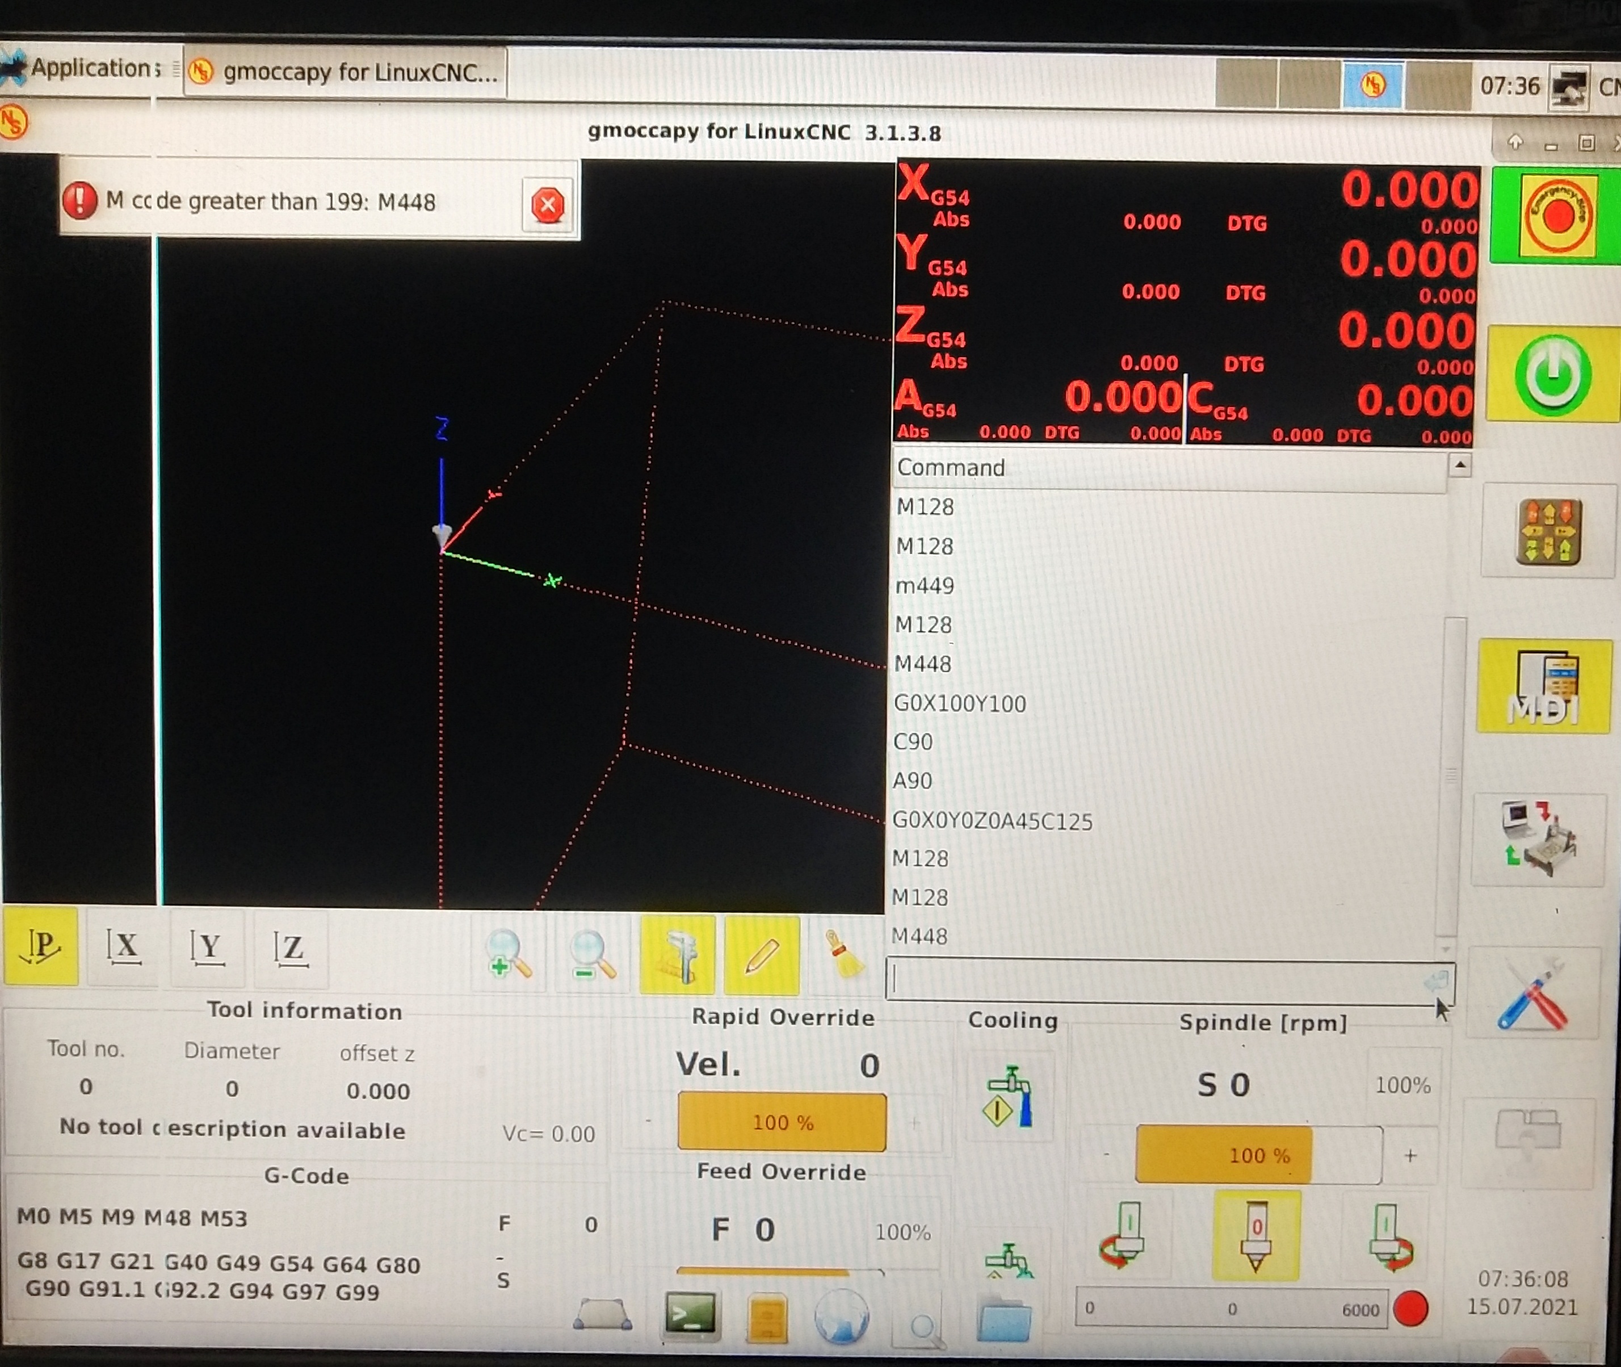Click the X axis DRO readout
The height and width of the screenshot is (1367, 1621).
[x=1187, y=198]
